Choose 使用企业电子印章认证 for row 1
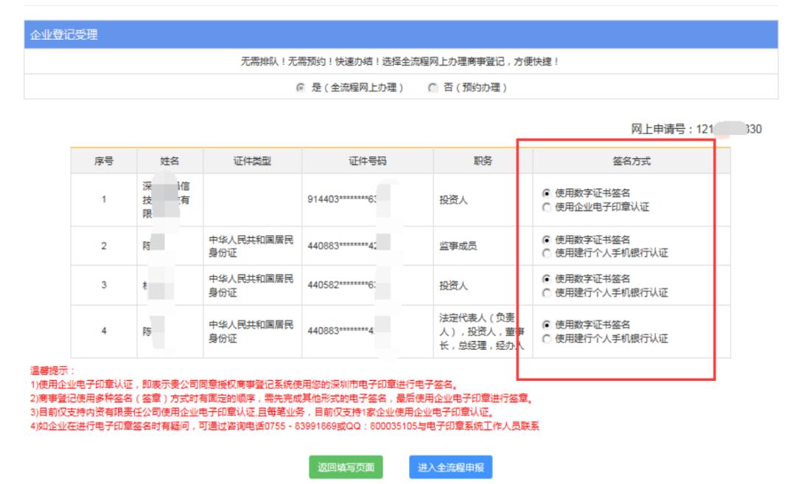 click(x=546, y=207)
